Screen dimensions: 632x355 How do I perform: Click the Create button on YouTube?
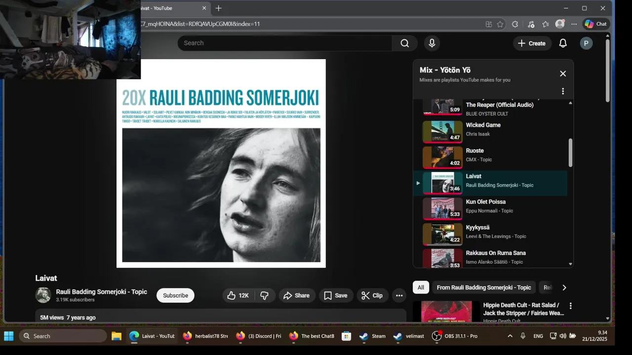pos(532,43)
